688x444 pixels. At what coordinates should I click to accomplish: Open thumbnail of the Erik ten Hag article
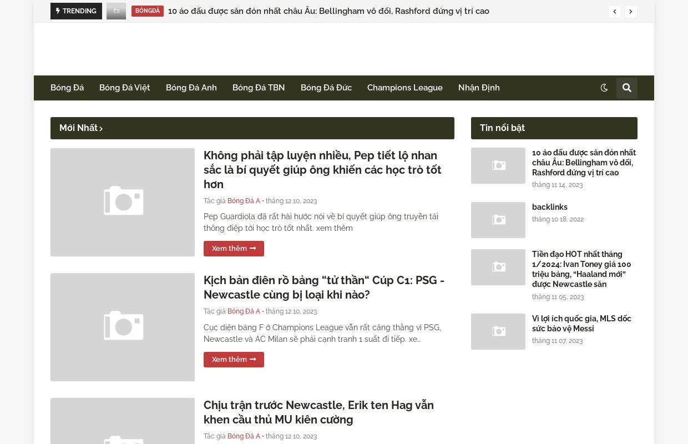[x=123, y=421]
